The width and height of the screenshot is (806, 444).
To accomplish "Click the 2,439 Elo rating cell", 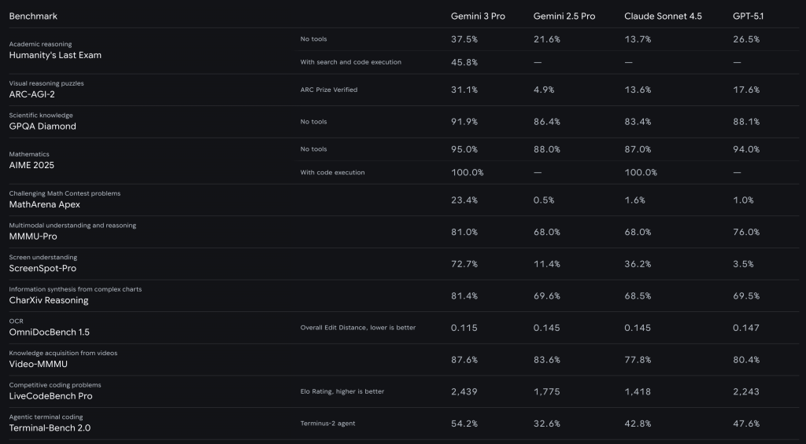I will [x=465, y=391].
